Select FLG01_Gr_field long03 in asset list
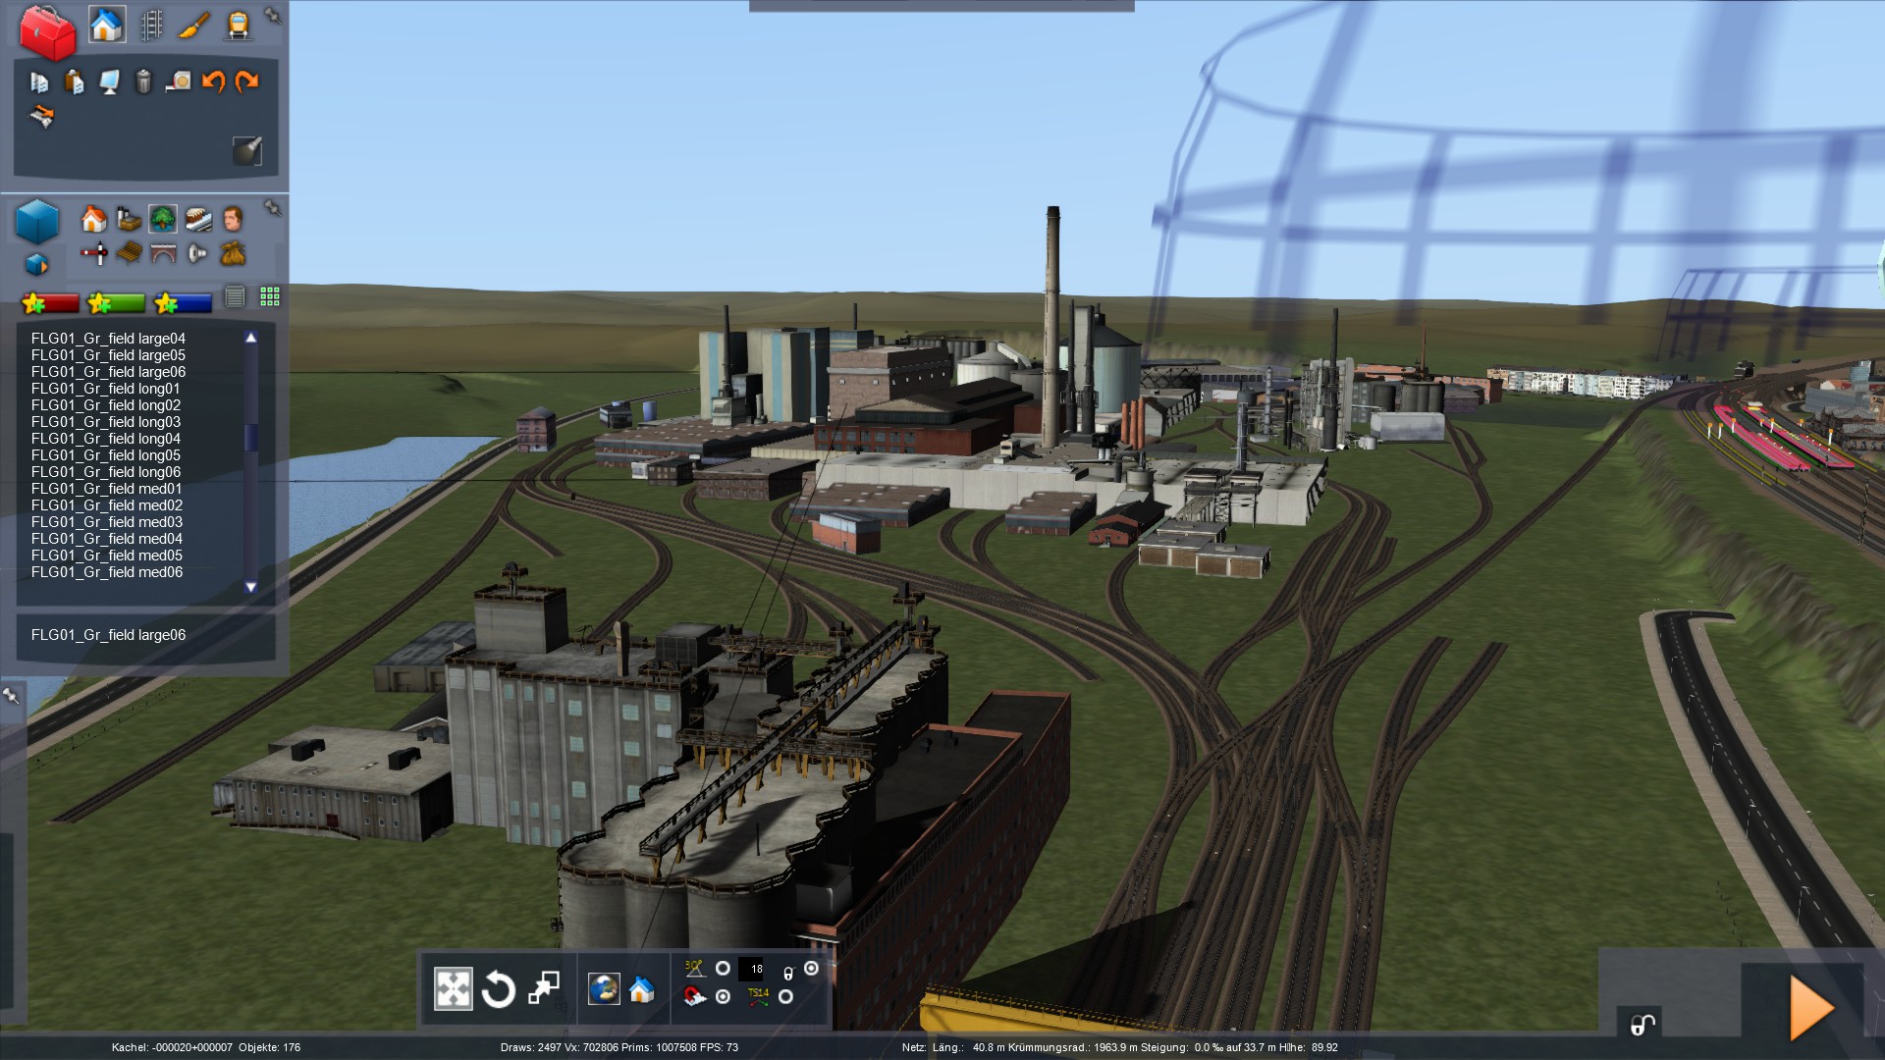The image size is (1885, 1060). point(106,422)
